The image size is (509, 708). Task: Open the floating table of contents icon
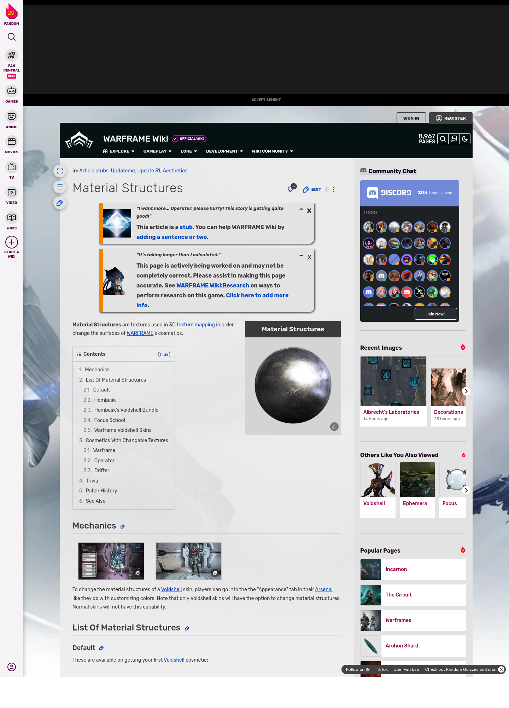click(x=60, y=187)
